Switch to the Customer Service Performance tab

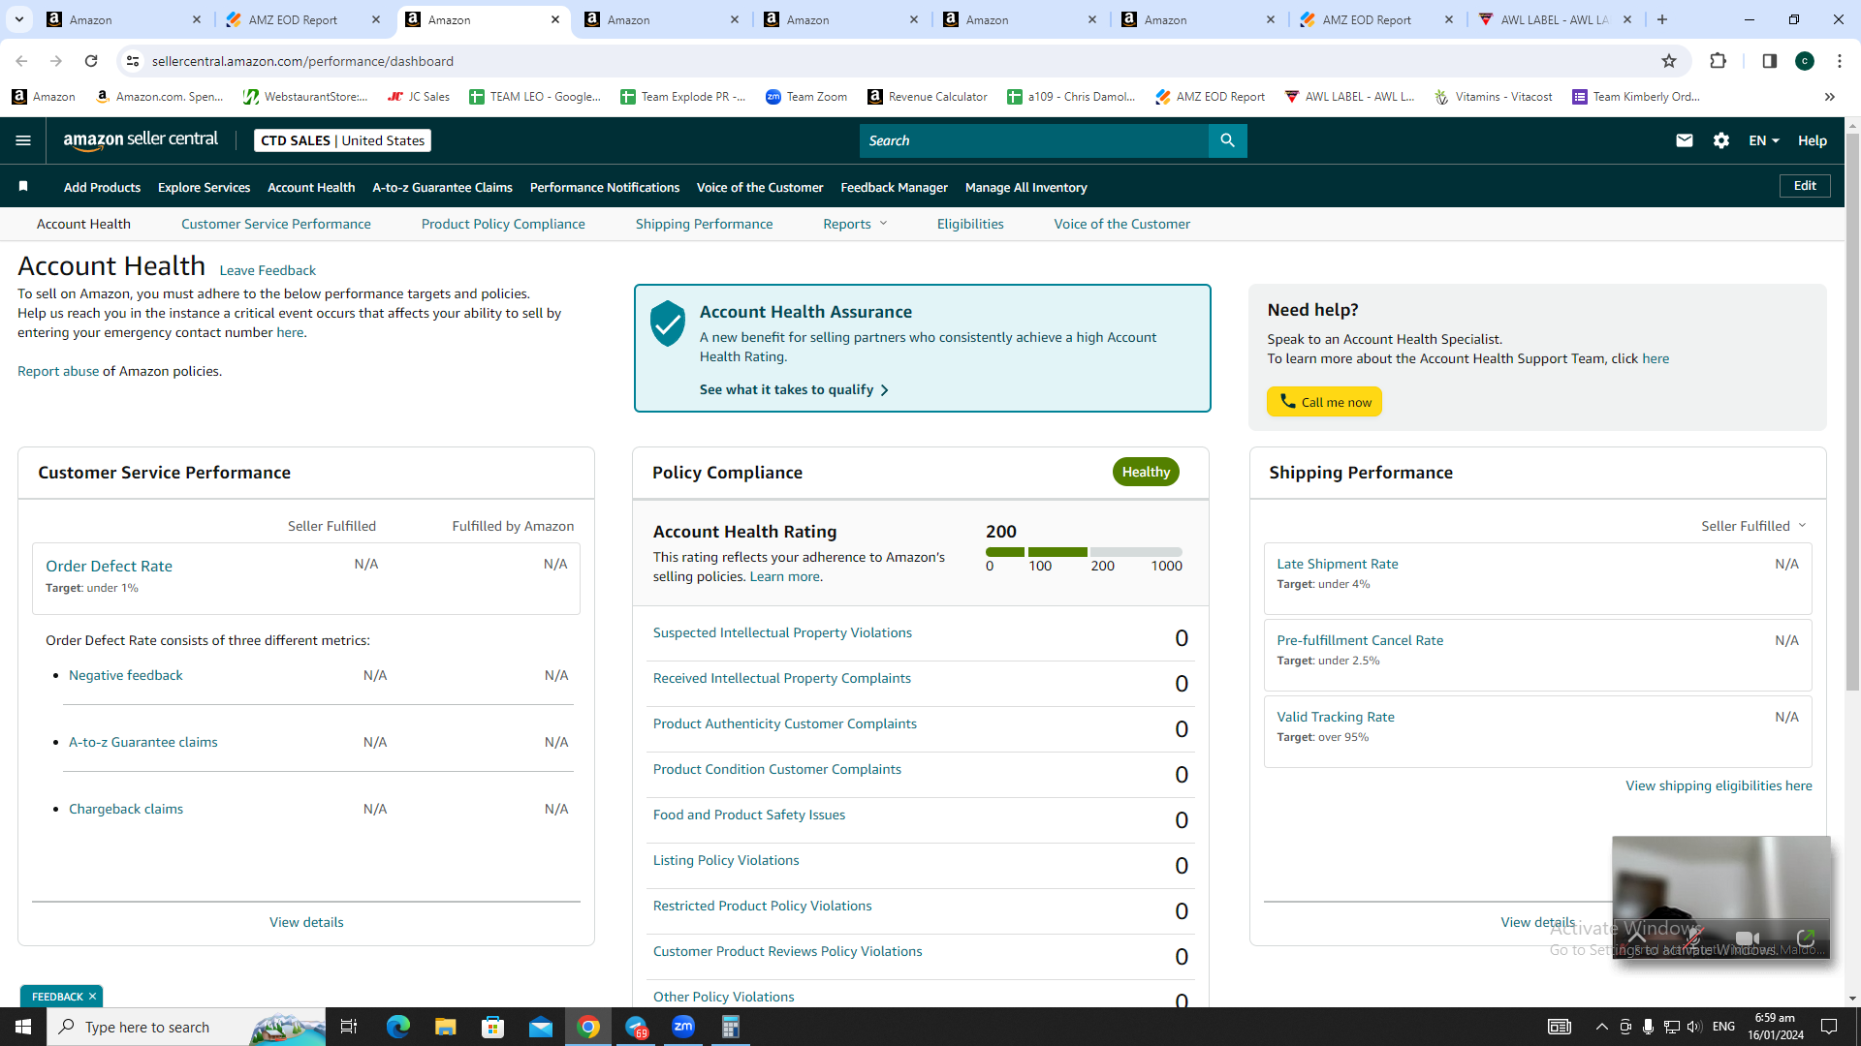(x=275, y=224)
